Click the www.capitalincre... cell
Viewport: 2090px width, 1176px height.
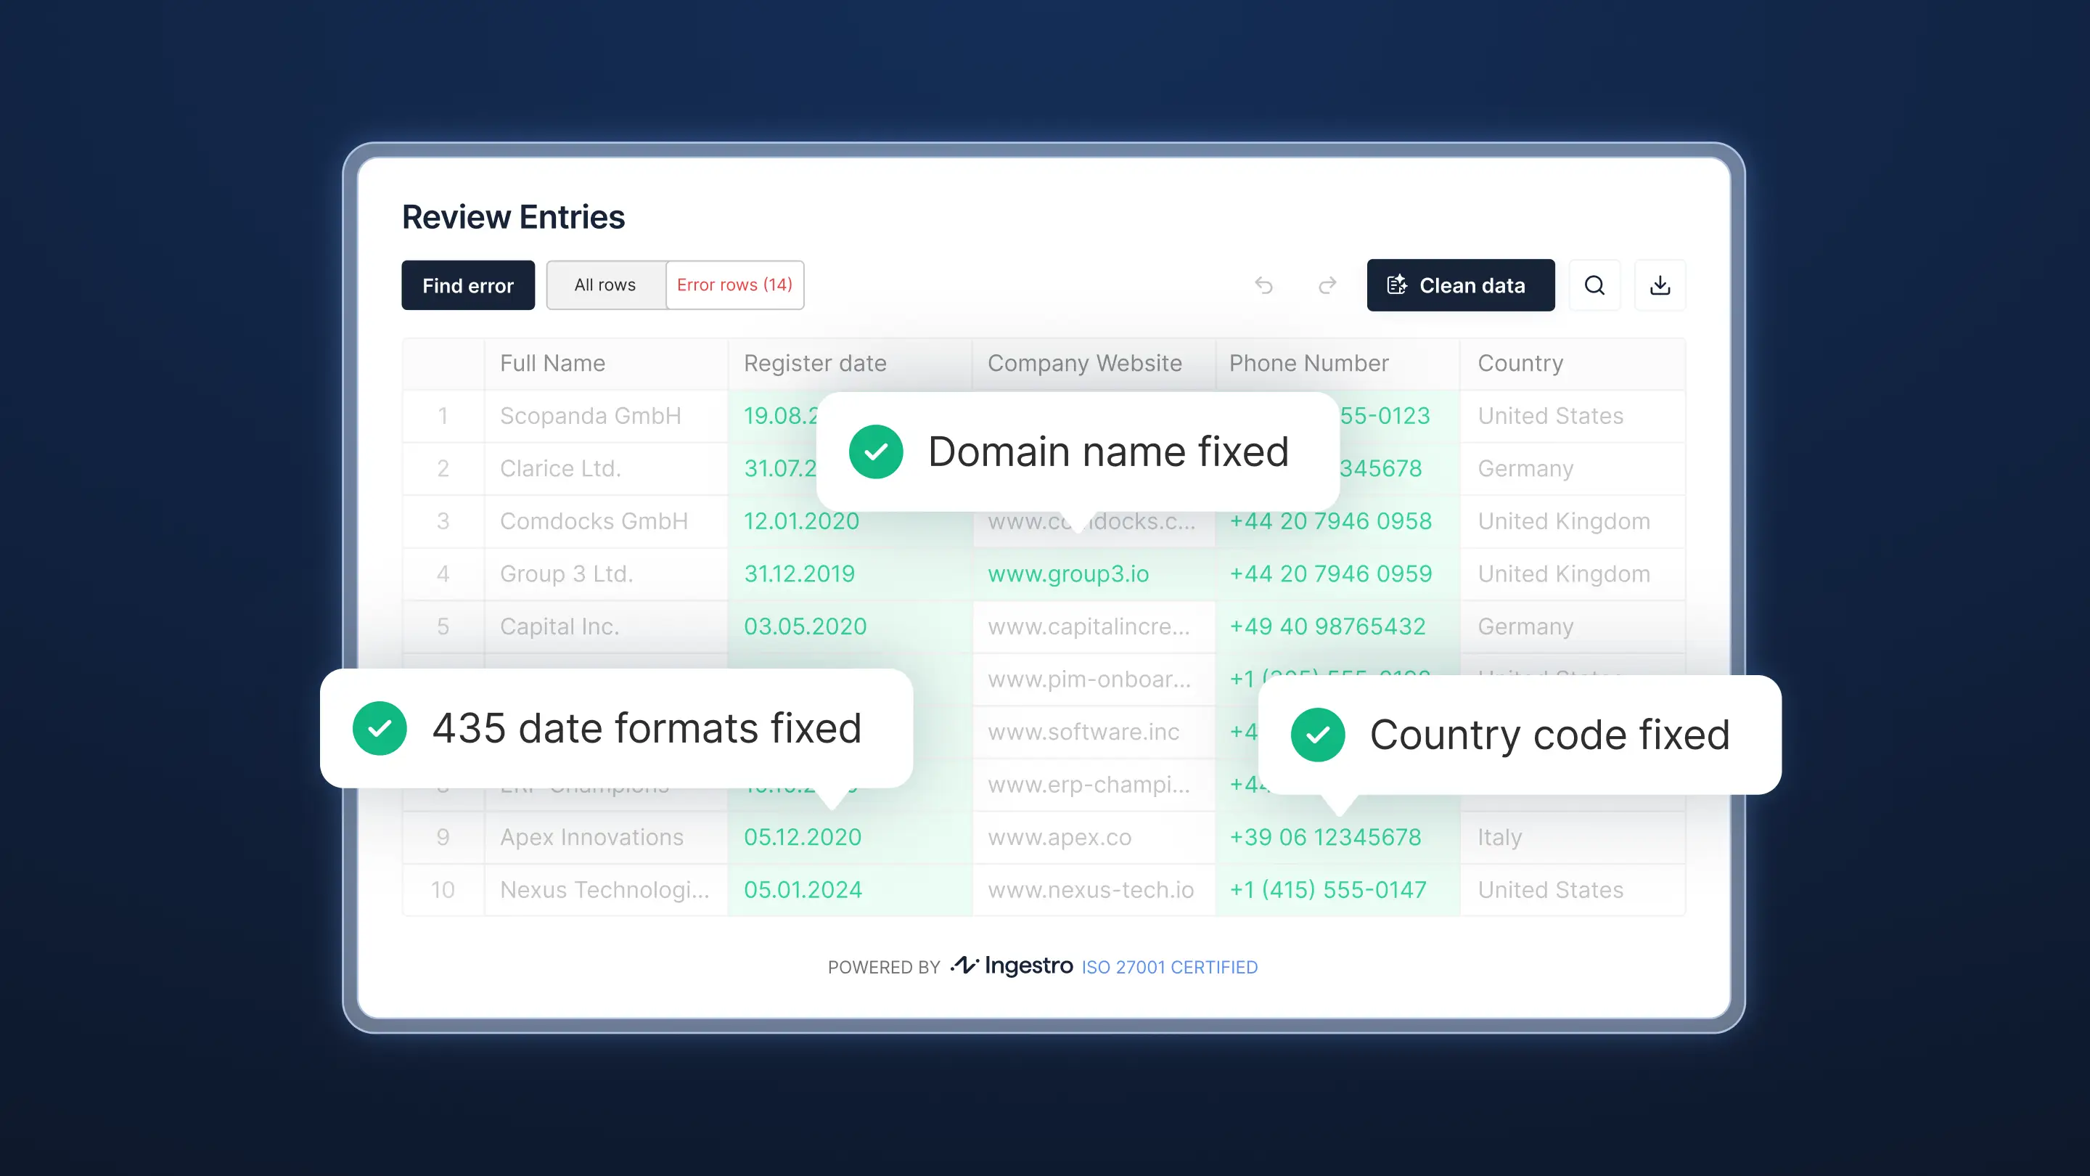coord(1094,626)
